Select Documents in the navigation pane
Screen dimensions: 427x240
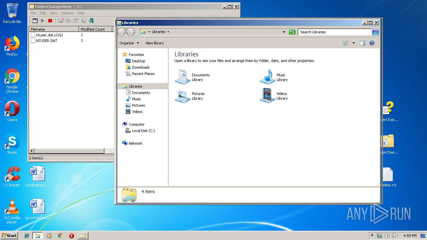click(x=138, y=93)
